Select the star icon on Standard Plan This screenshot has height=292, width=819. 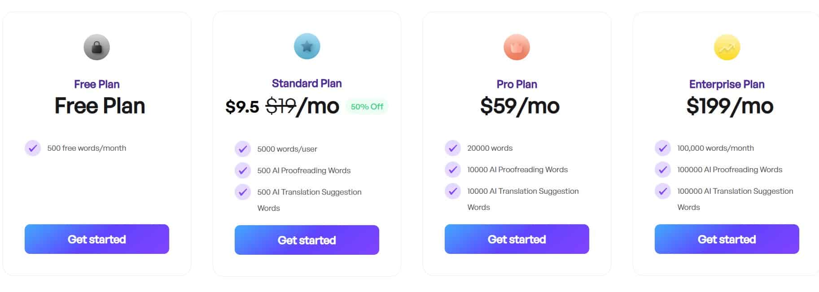pyautogui.click(x=307, y=45)
